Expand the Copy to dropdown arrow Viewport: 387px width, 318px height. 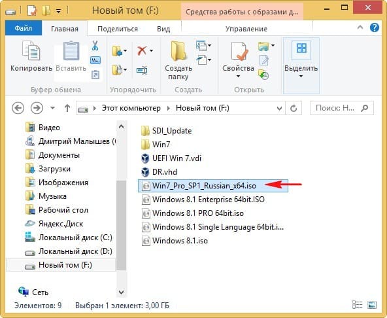(x=125, y=70)
